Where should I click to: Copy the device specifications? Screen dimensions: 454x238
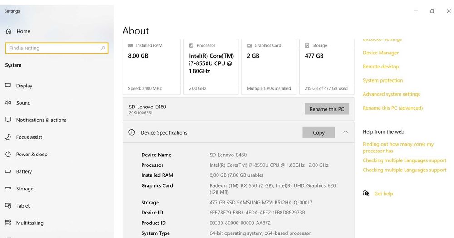pyautogui.click(x=319, y=132)
